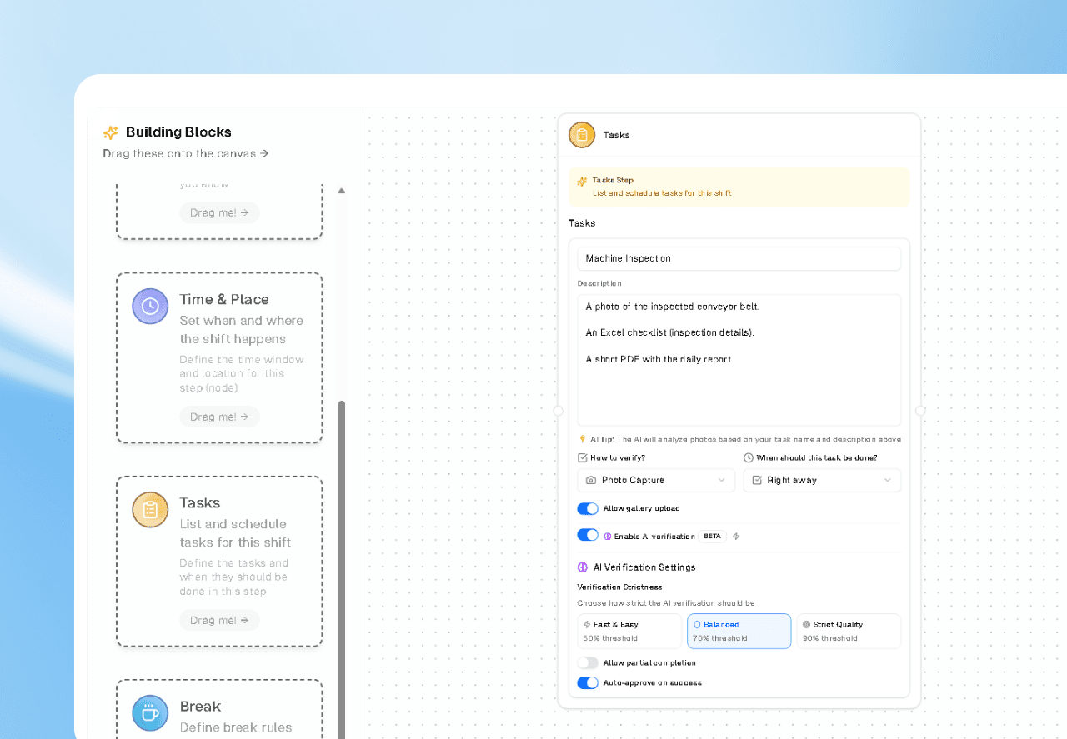Click the BETA badge
This screenshot has height=739, width=1067.
(x=713, y=536)
